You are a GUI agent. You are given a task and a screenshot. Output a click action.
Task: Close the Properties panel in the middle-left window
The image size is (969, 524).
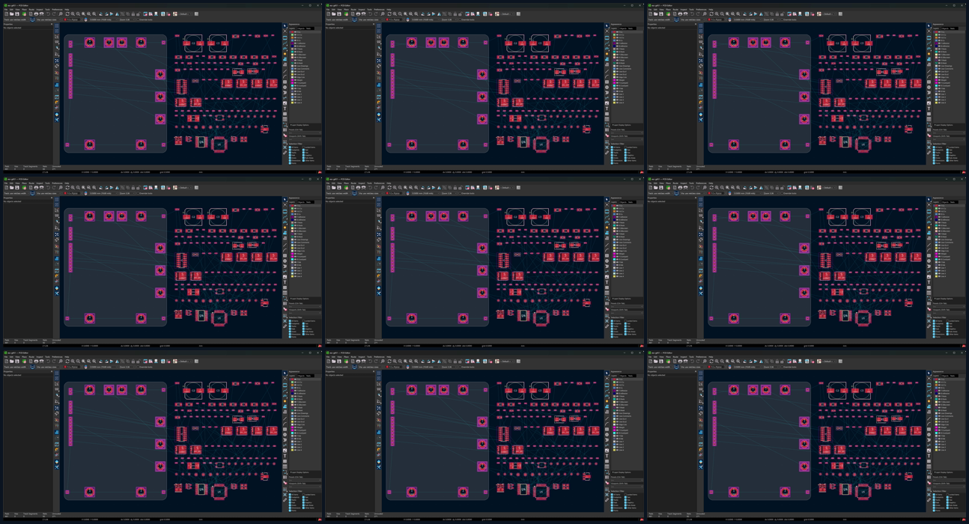[52, 198]
